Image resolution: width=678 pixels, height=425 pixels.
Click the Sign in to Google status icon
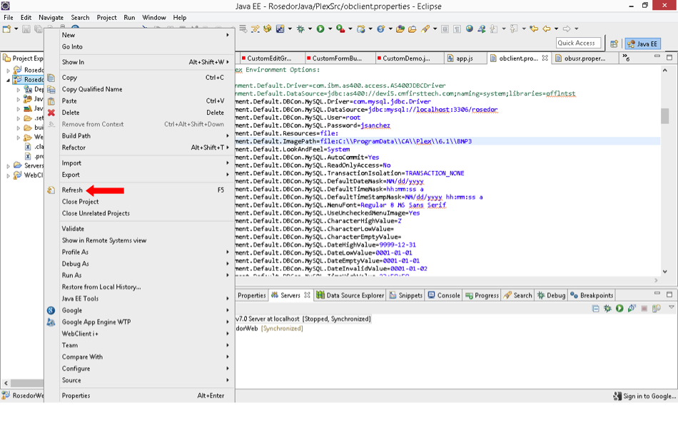tap(617, 396)
